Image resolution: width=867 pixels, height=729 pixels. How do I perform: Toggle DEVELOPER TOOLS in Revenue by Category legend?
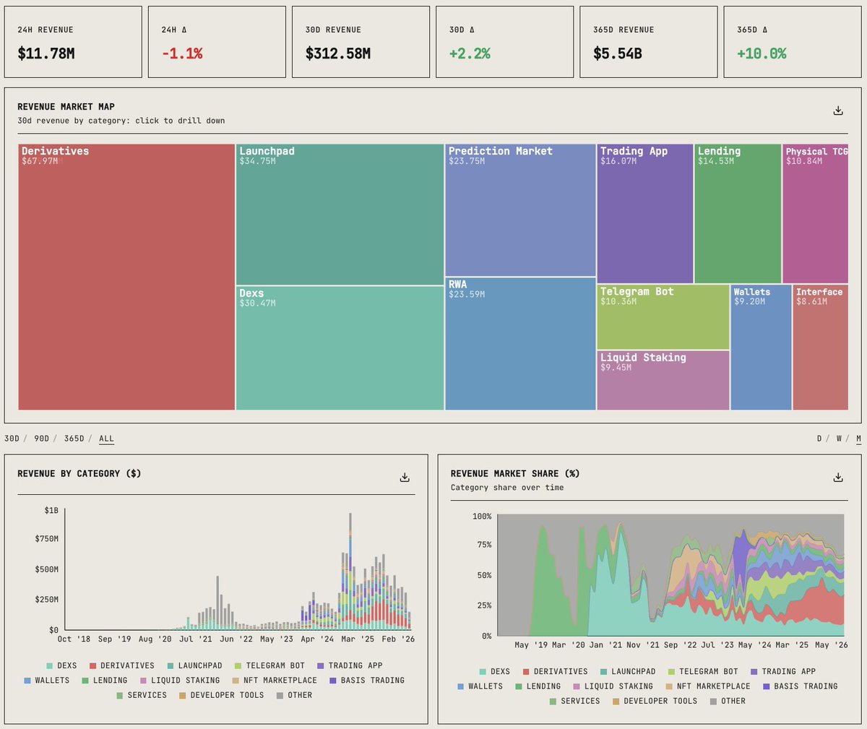[222, 695]
